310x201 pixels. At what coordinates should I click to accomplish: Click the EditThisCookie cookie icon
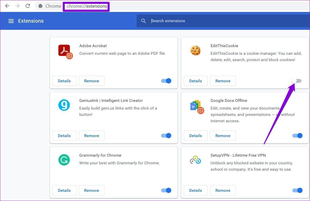(x=195, y=50)
